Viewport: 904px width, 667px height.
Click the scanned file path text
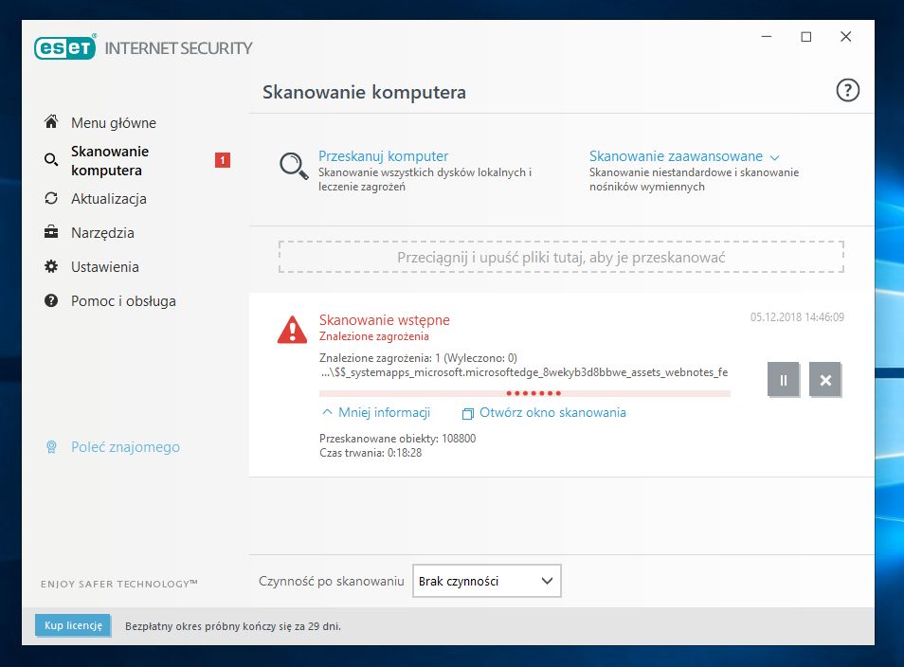pos(524,372)
